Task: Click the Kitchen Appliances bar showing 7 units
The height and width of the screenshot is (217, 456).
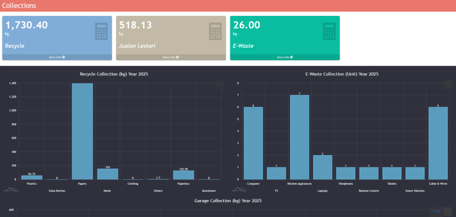Action: [x=300, y=137]
